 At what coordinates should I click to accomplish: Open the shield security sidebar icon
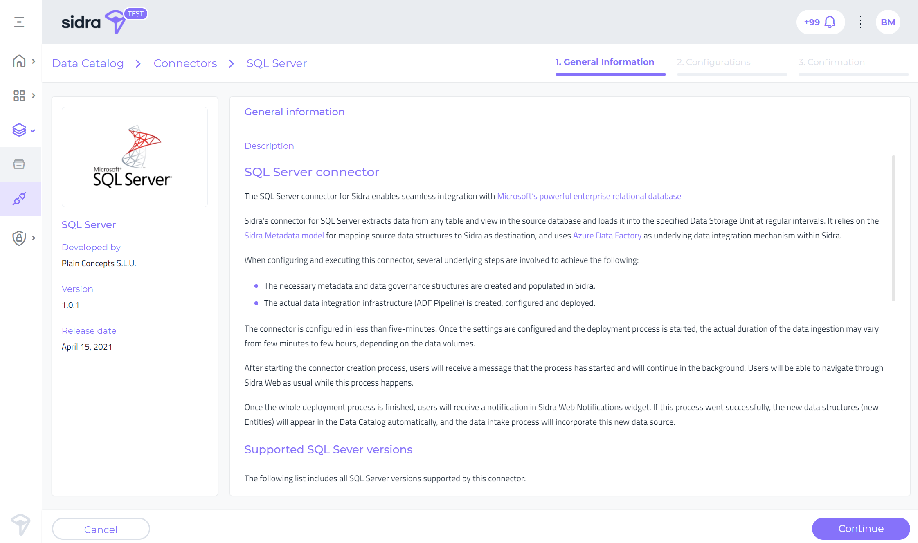[19, 238]
